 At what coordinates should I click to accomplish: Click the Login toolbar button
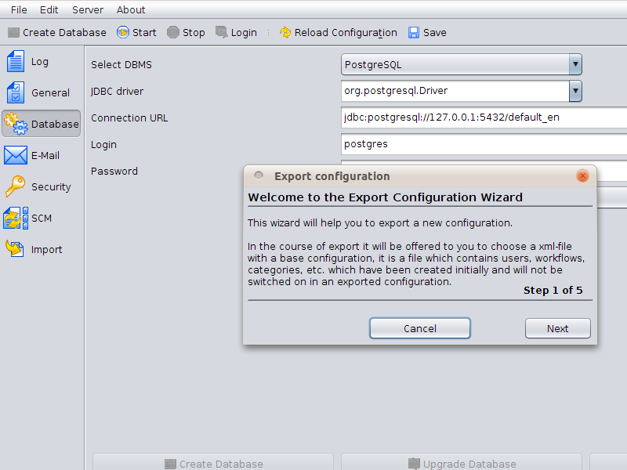[x=237, y=32]
